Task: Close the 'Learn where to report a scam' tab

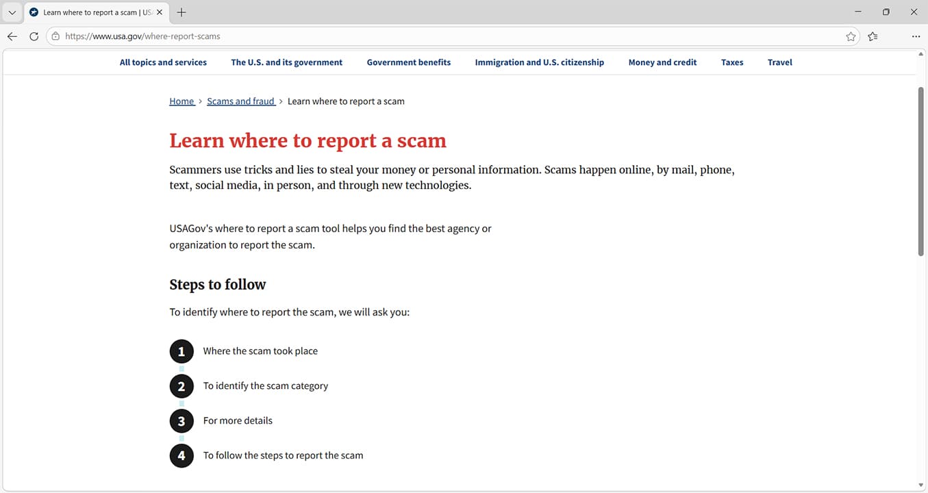Action: [160, 12]
